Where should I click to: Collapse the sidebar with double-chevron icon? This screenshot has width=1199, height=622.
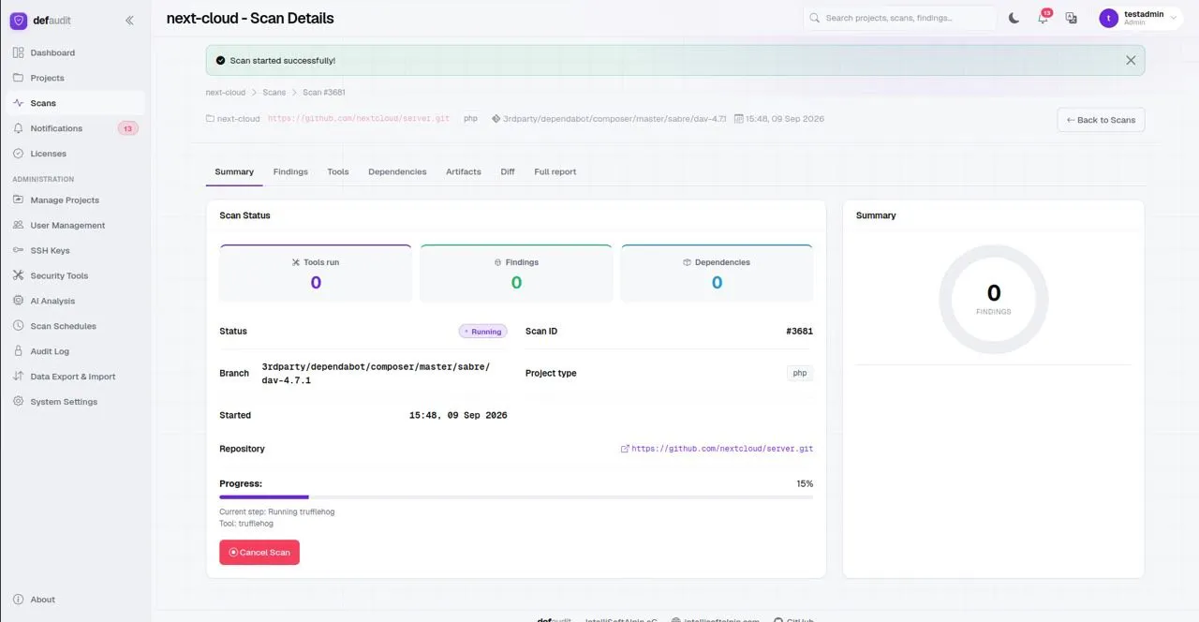[129, 20]
